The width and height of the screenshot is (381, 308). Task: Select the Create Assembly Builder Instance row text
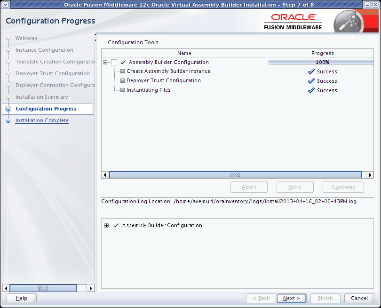coord(168,71)
